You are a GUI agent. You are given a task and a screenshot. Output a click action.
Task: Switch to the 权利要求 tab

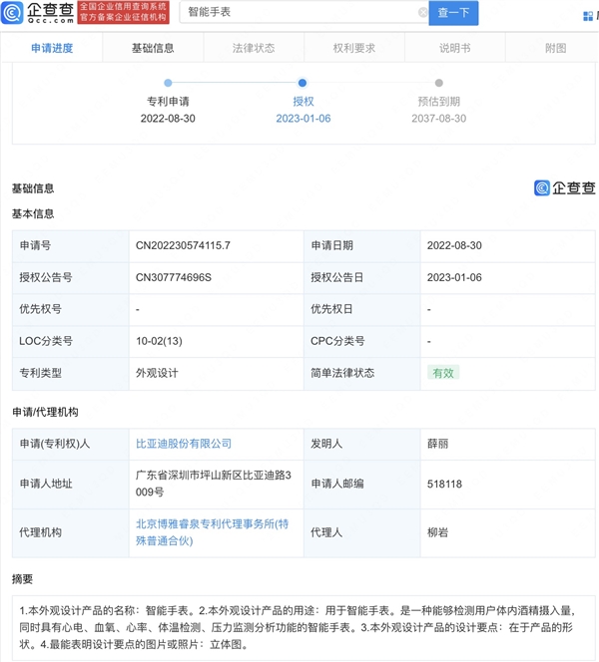tap(353, 48)
